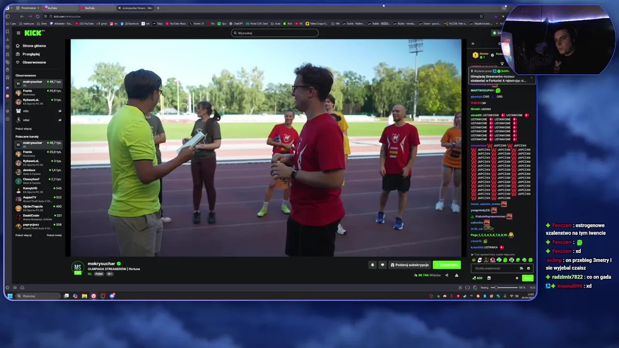Open a new browser tab
619x348 pixels.
pos(158,8)
